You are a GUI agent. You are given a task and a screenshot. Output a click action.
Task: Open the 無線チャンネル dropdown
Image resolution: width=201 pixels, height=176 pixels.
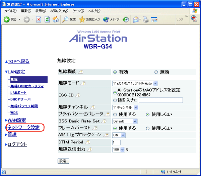[x=125, y=107]
